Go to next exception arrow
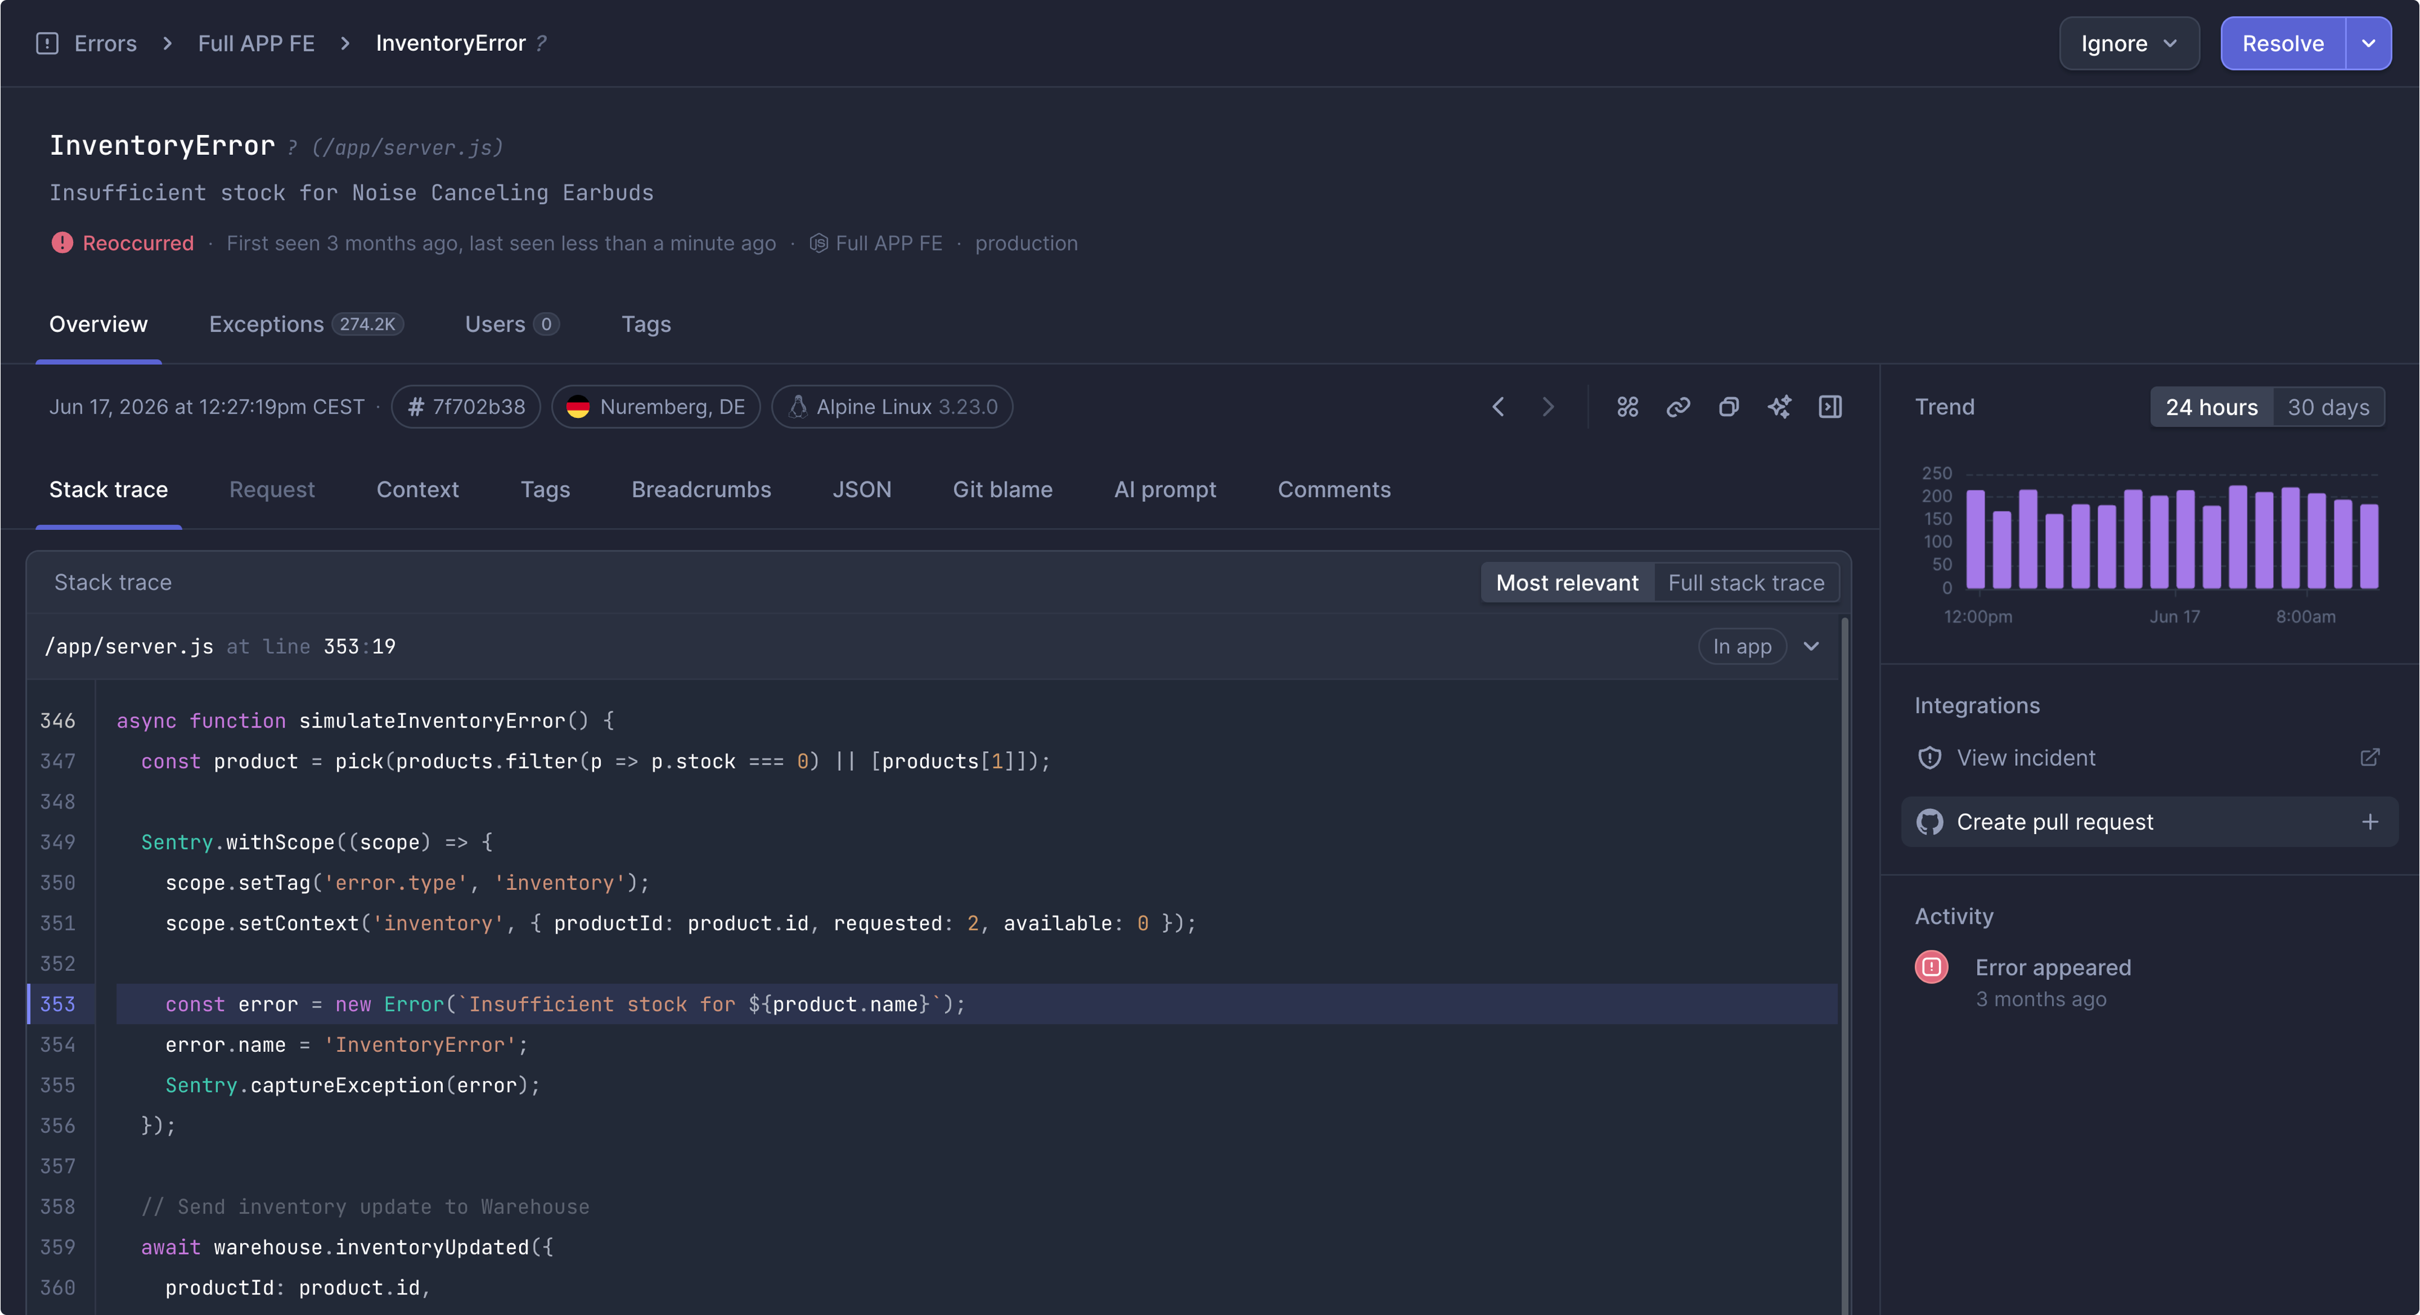The height and width of the screenshot is (1315, 2420). point(1548,406)
